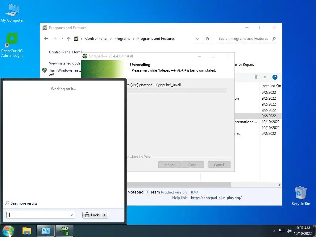Open Turn Windows features on or off
The height and width of the screenshot is (237, 316).
click(65, 73)
